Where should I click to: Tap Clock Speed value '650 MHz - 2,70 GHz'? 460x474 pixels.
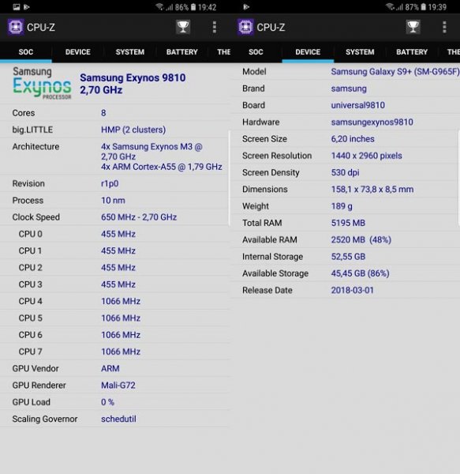(139, 217)
